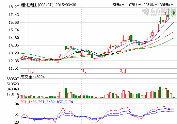Click the RSI_A:86 indicator label
This screenshot has width=177, height=124.
29,102
